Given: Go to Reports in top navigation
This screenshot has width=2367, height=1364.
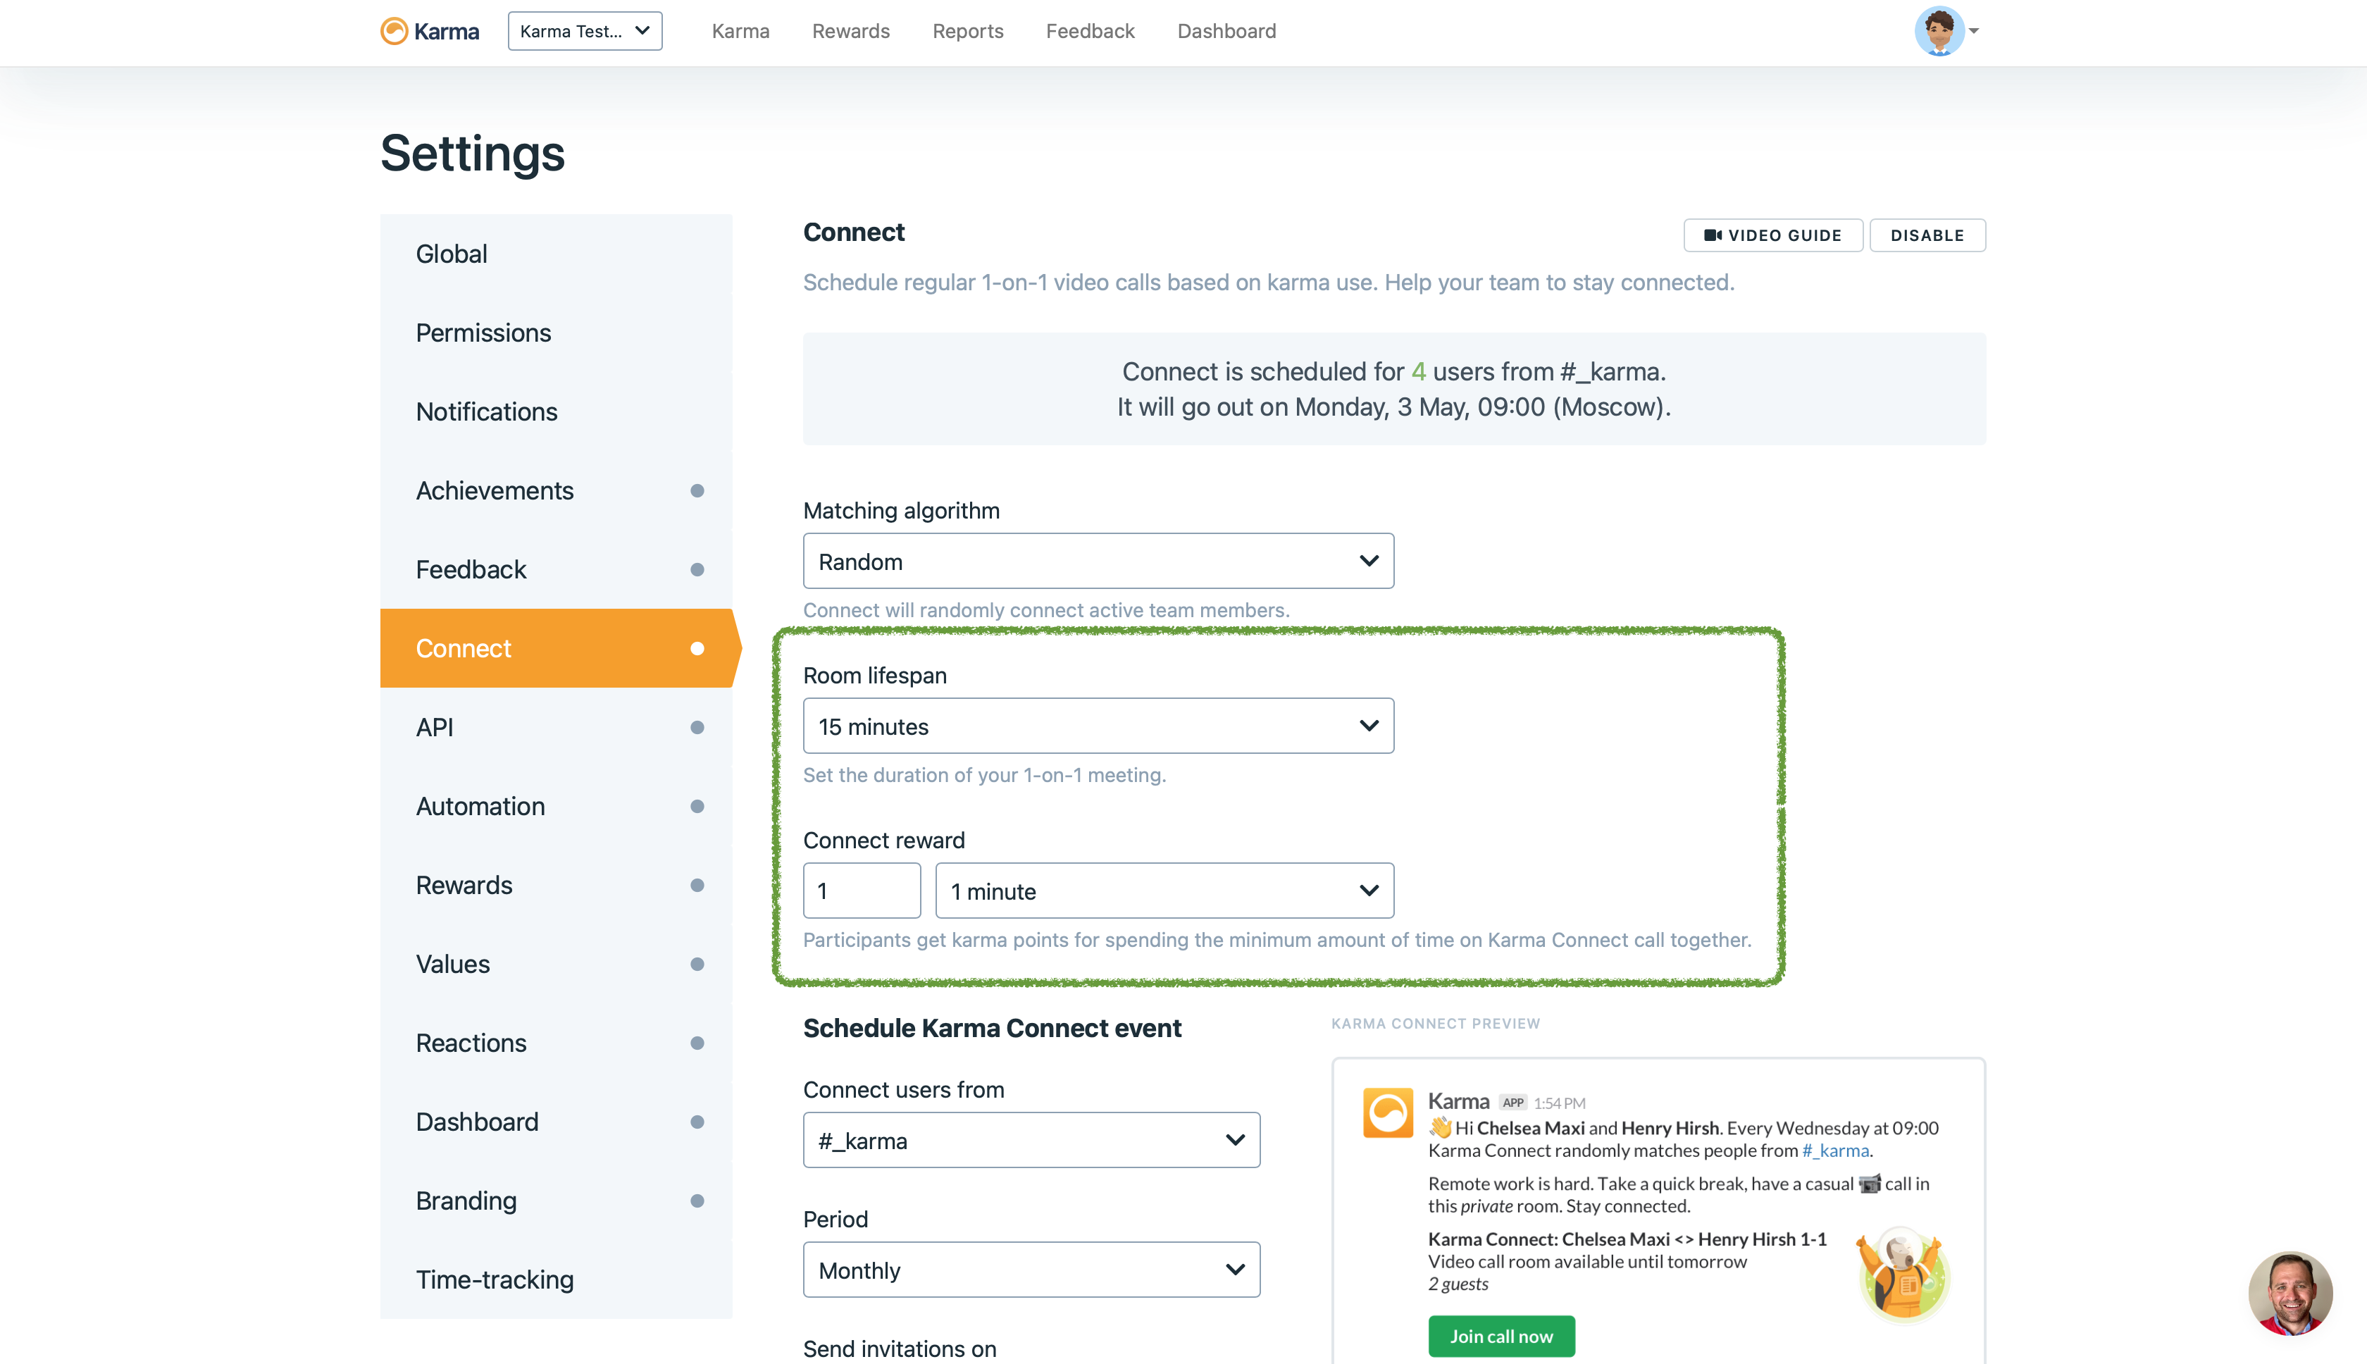Looking at the screenshot, I should coord(968,31).
